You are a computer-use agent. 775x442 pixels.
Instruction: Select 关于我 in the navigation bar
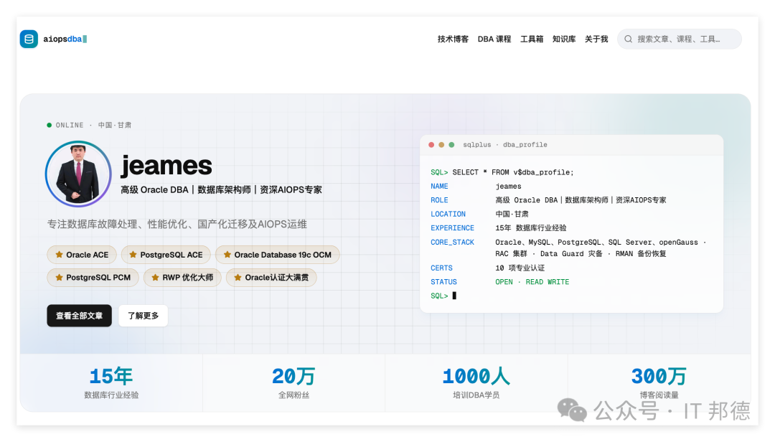tap(596, 39)
